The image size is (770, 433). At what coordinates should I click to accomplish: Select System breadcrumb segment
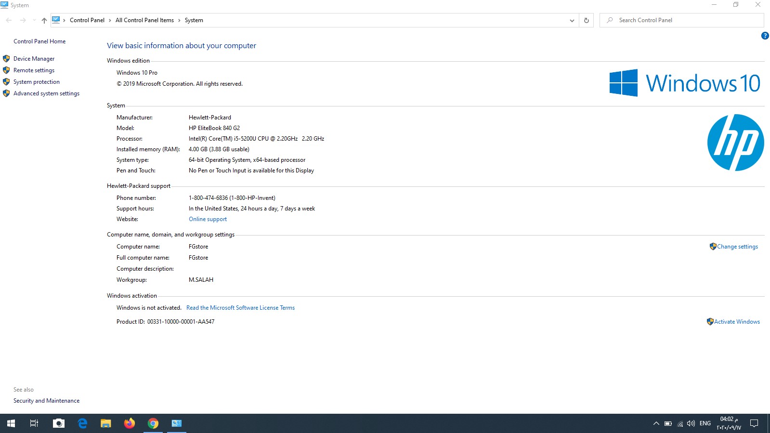click(x=194, y=20)
